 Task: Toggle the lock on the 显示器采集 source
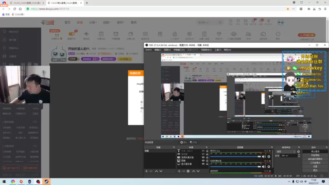point(207,164)
